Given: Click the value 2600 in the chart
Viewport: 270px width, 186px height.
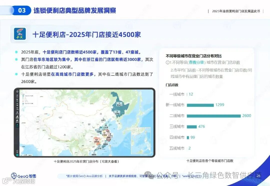Looking at the screenshot, I should pyautogui.click(x=246, y=116).
